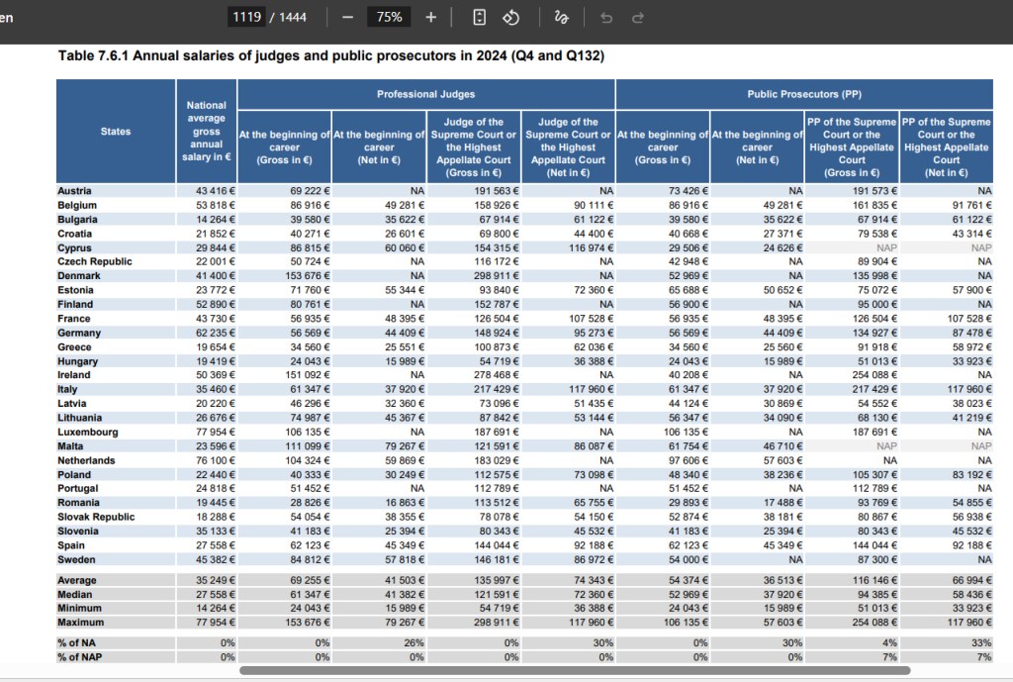Click the 'Austria' row label
The width and height of the screenshot is (1013, 682).
(74, 191)
